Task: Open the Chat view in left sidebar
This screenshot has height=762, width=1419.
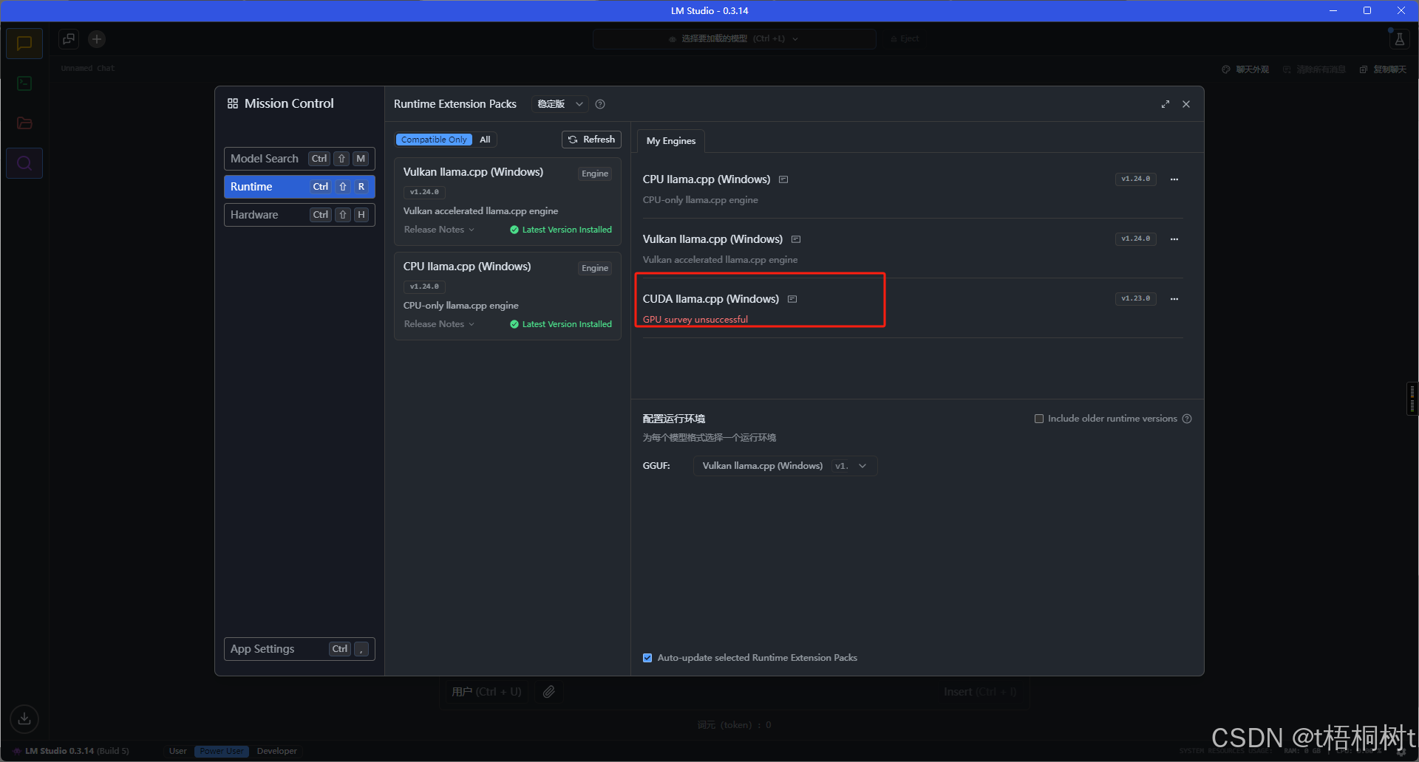Action: [x=24, y=44]
